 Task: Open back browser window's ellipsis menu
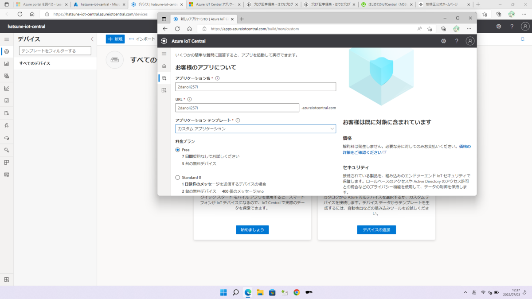(x=525, y=14)
